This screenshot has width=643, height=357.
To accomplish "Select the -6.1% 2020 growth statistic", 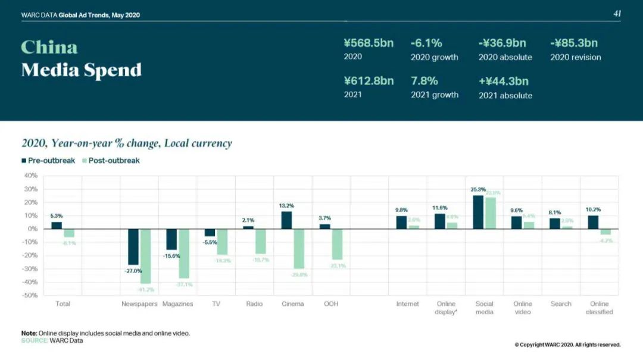I will click(426, 43).
